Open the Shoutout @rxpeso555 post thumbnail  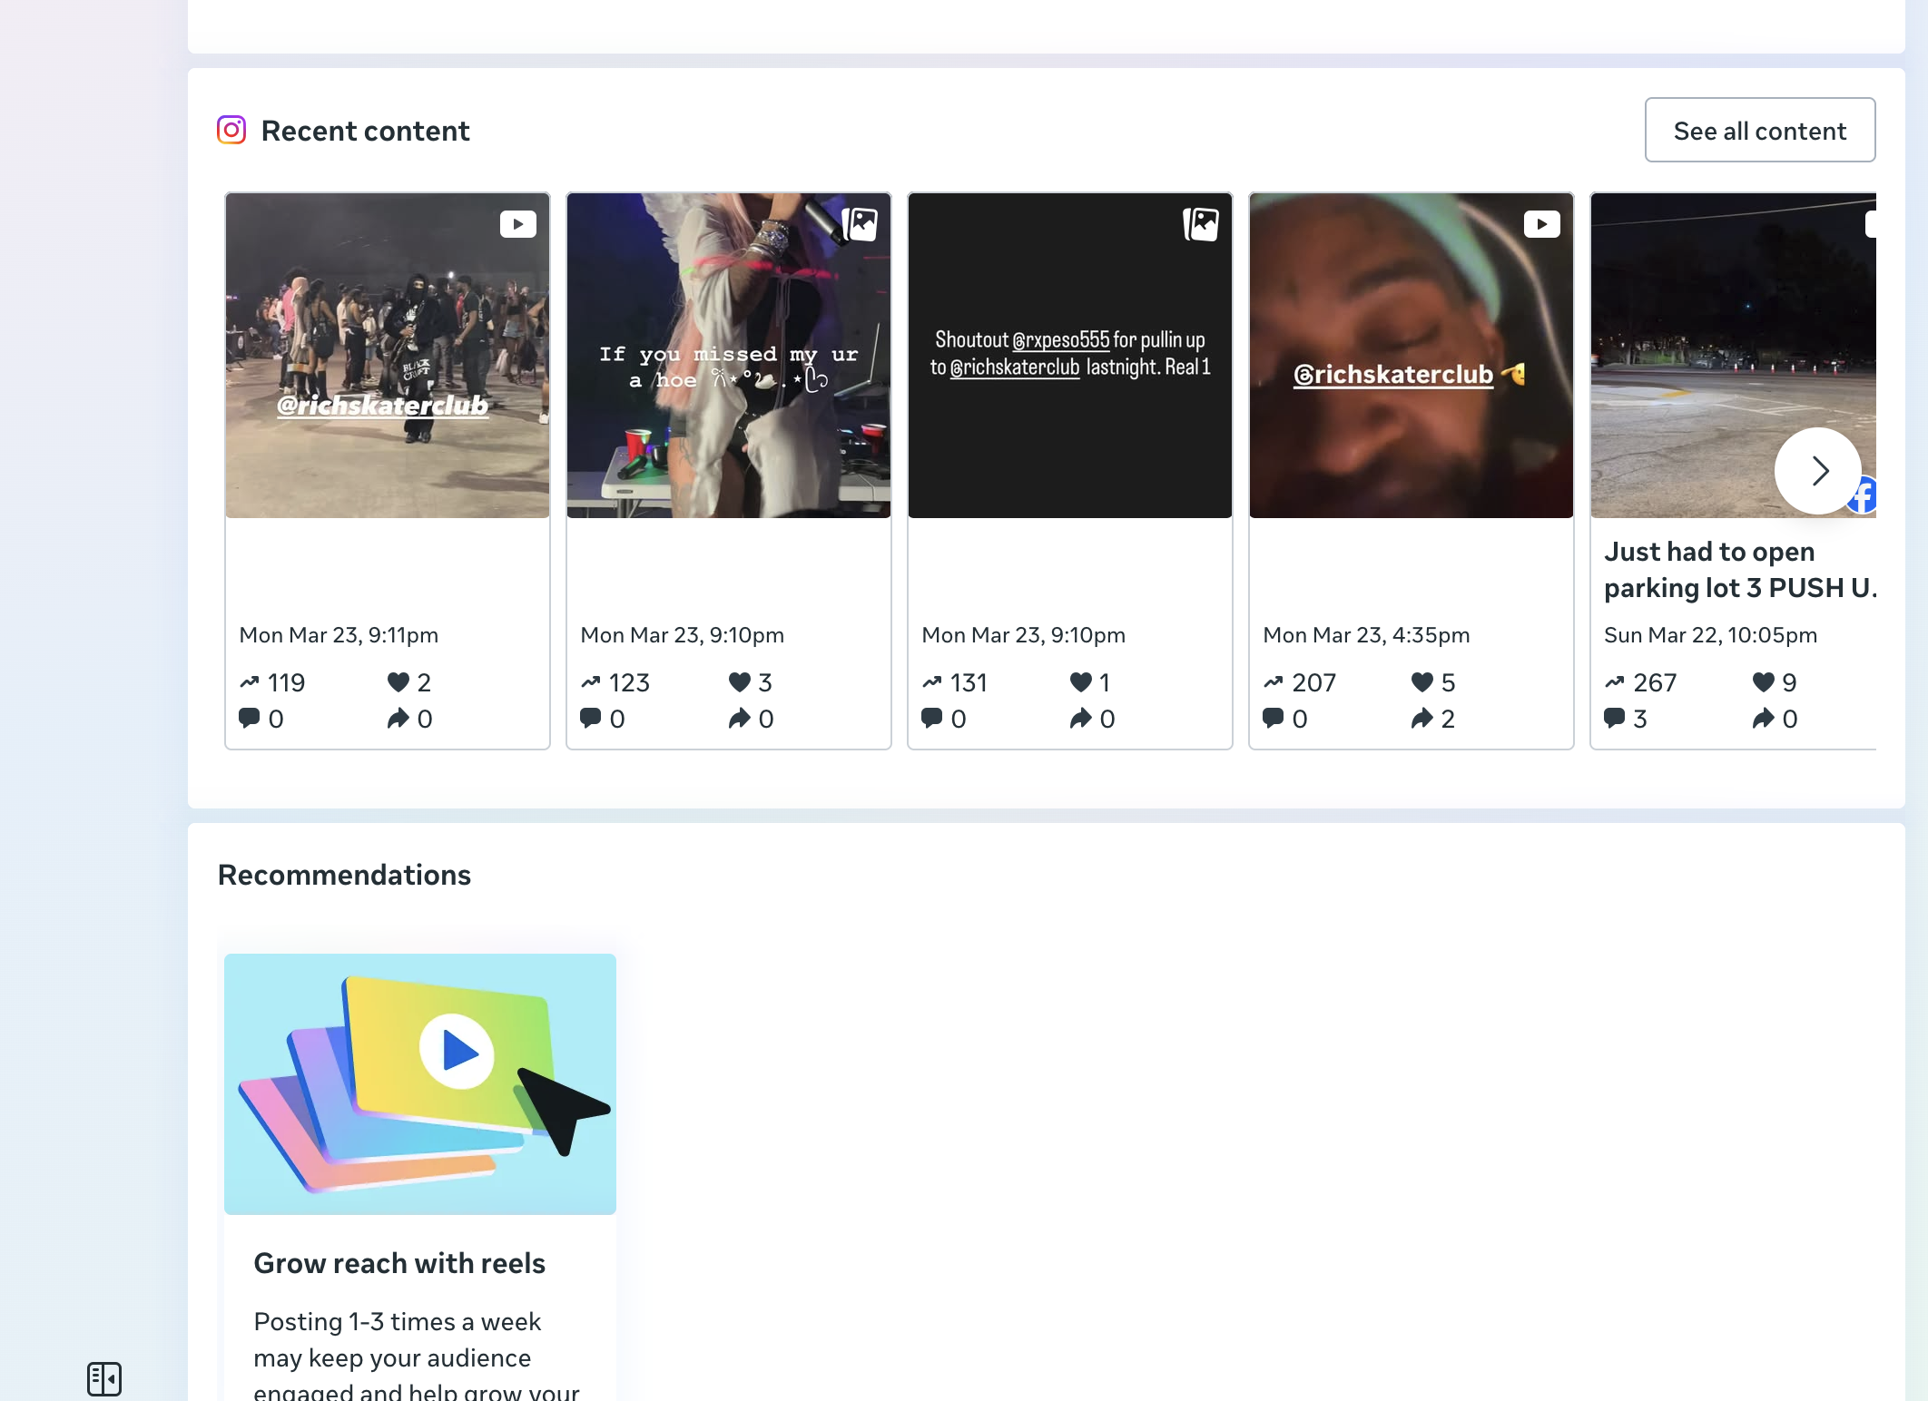[1070, 356]
